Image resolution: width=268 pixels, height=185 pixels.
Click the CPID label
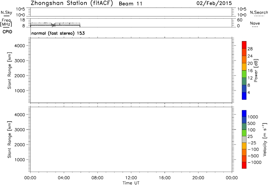7,32
